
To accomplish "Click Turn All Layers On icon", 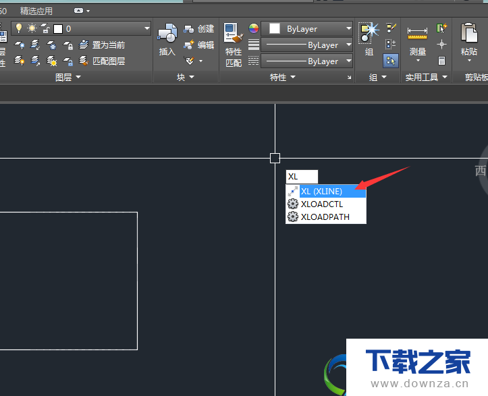I will click(x=20, y=61).
